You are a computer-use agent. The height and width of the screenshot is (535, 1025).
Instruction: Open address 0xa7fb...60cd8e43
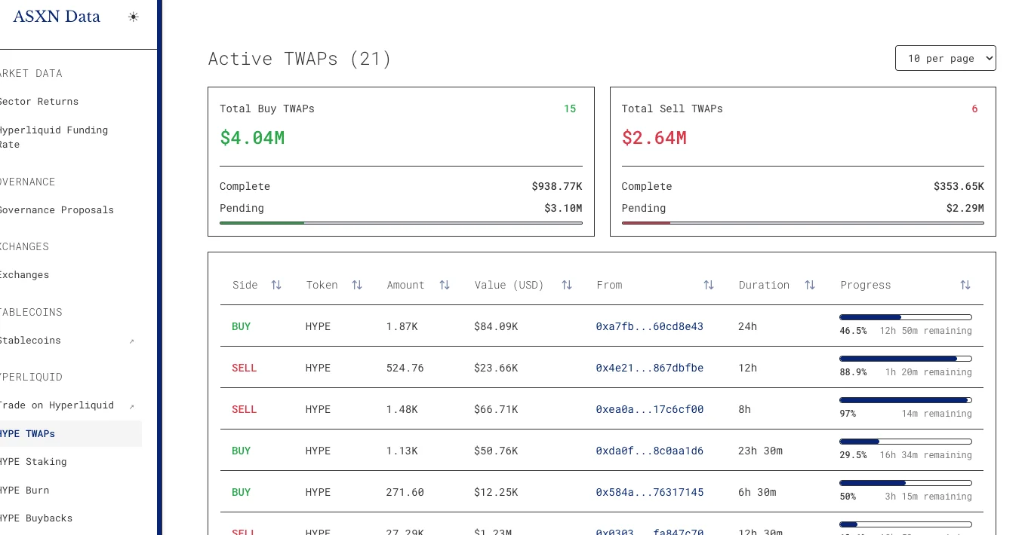click(x=650, y=326)
